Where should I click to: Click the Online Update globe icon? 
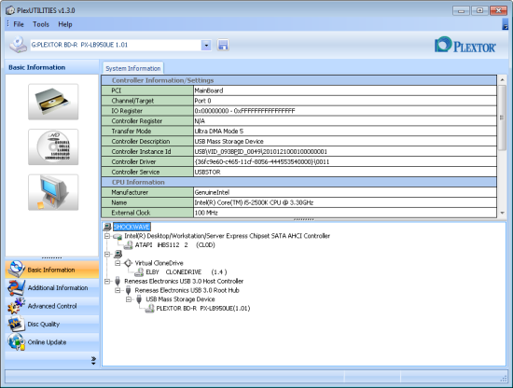[x=16, y=342]
